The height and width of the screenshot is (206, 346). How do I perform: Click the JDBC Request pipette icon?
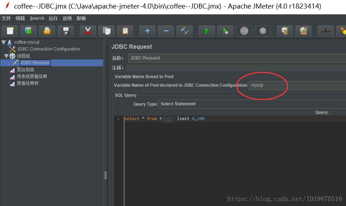click(x=15, y=63)
